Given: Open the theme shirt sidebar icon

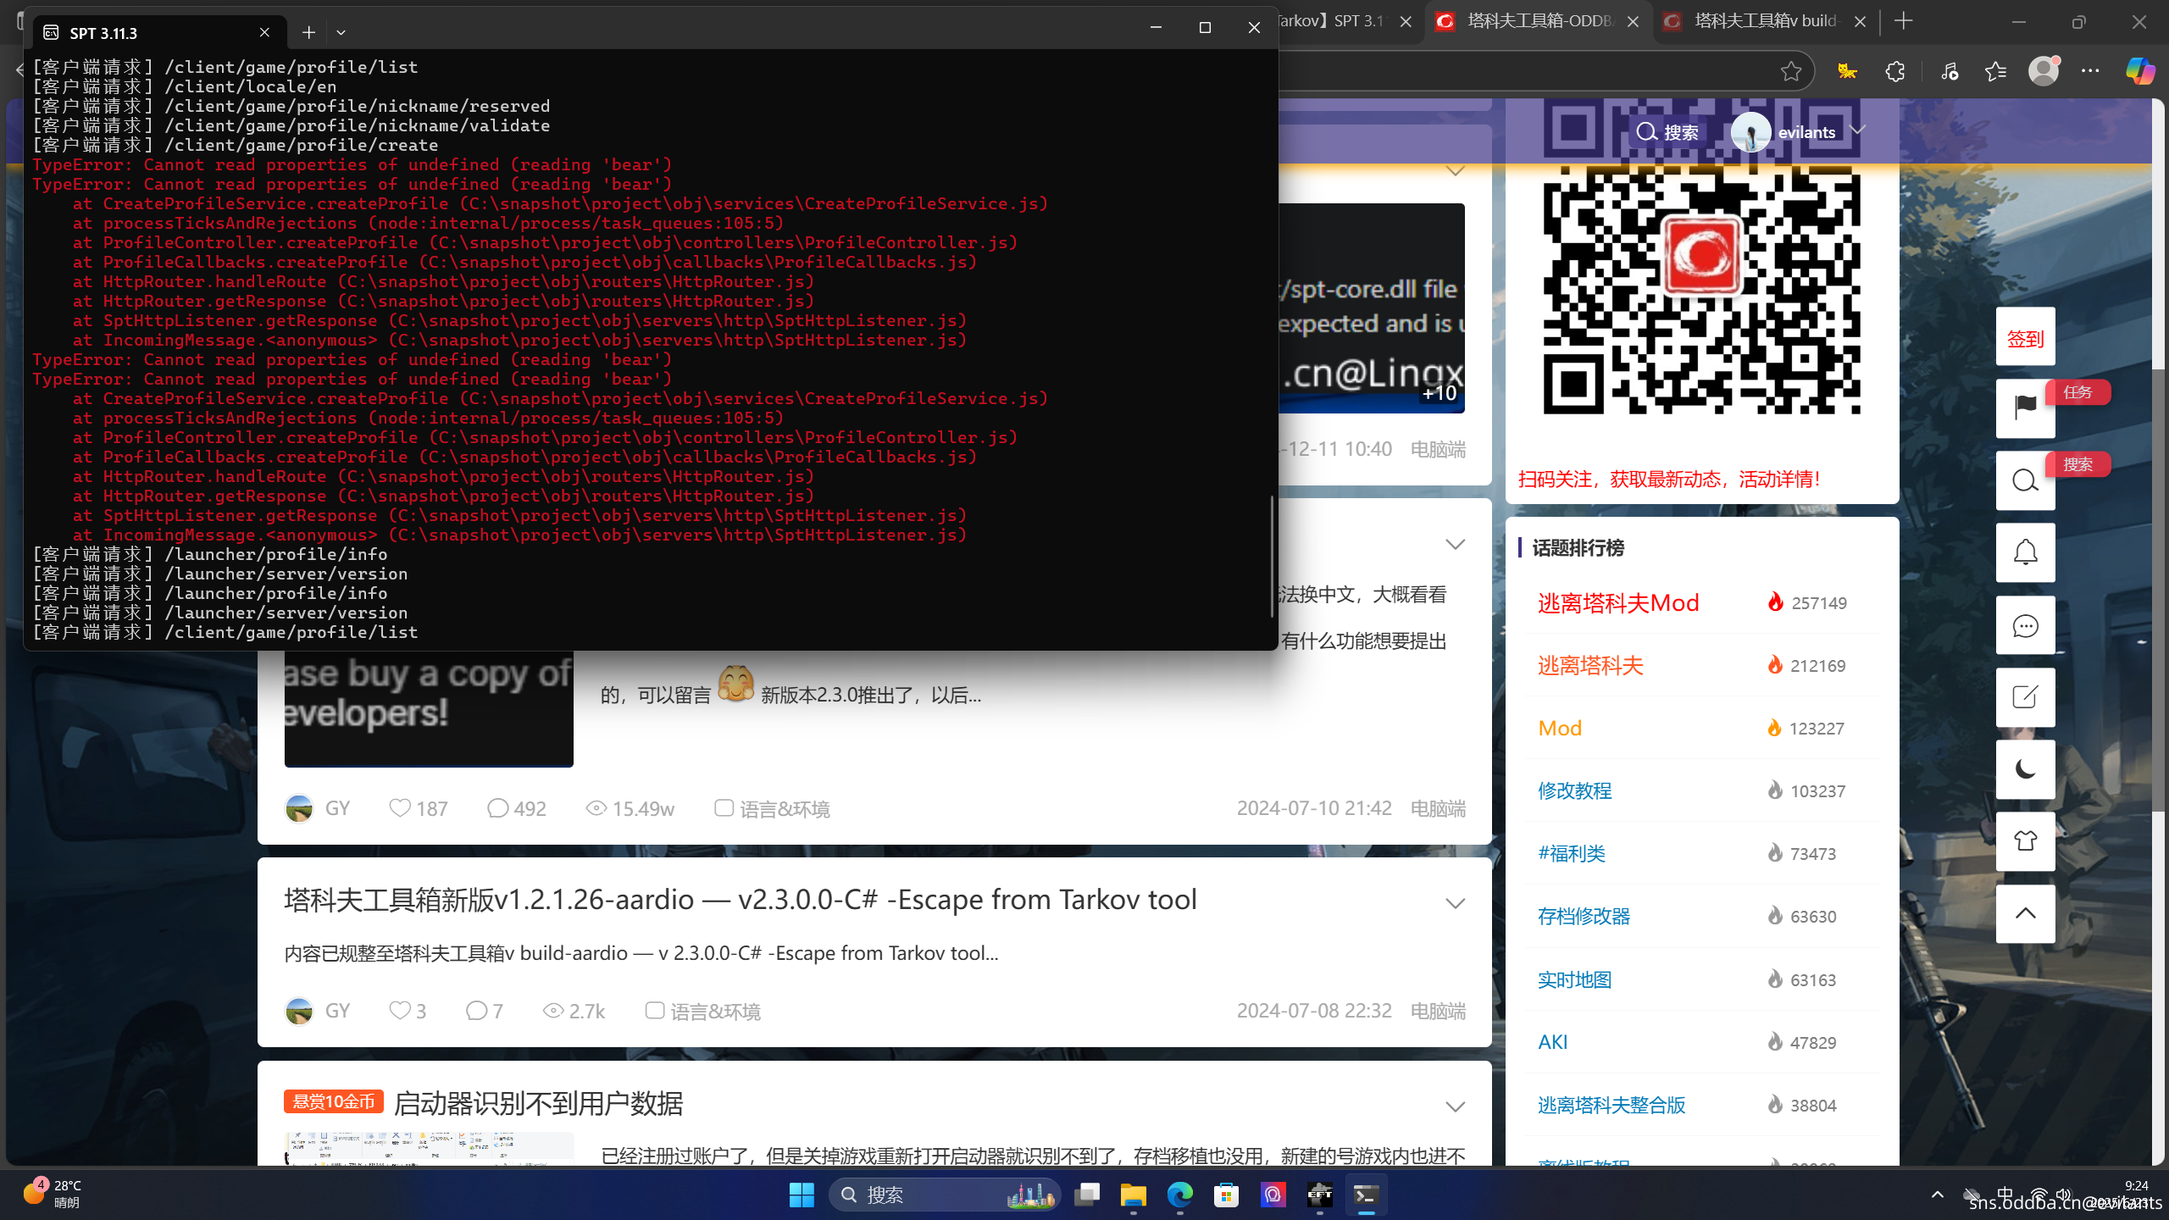Looking at the screenshot, I should click(x=2025, y=841).
